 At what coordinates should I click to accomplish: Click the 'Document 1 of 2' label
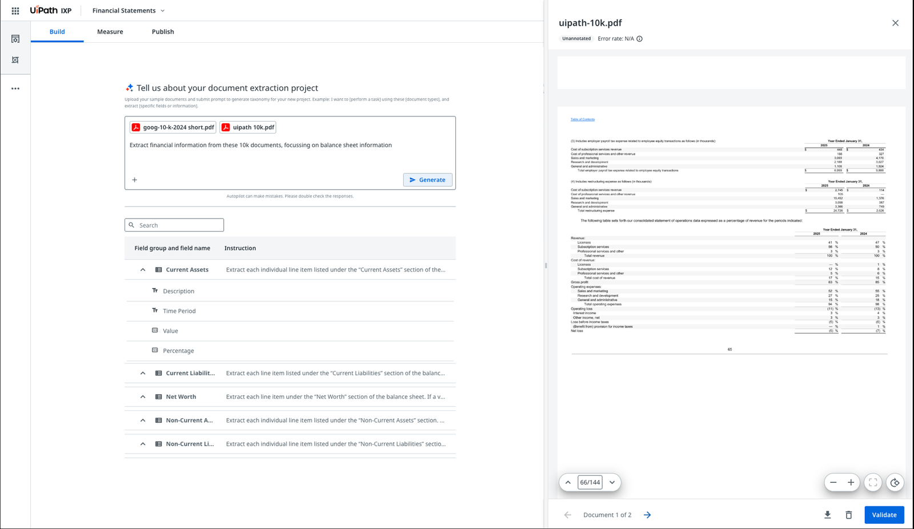coord(607,515)
